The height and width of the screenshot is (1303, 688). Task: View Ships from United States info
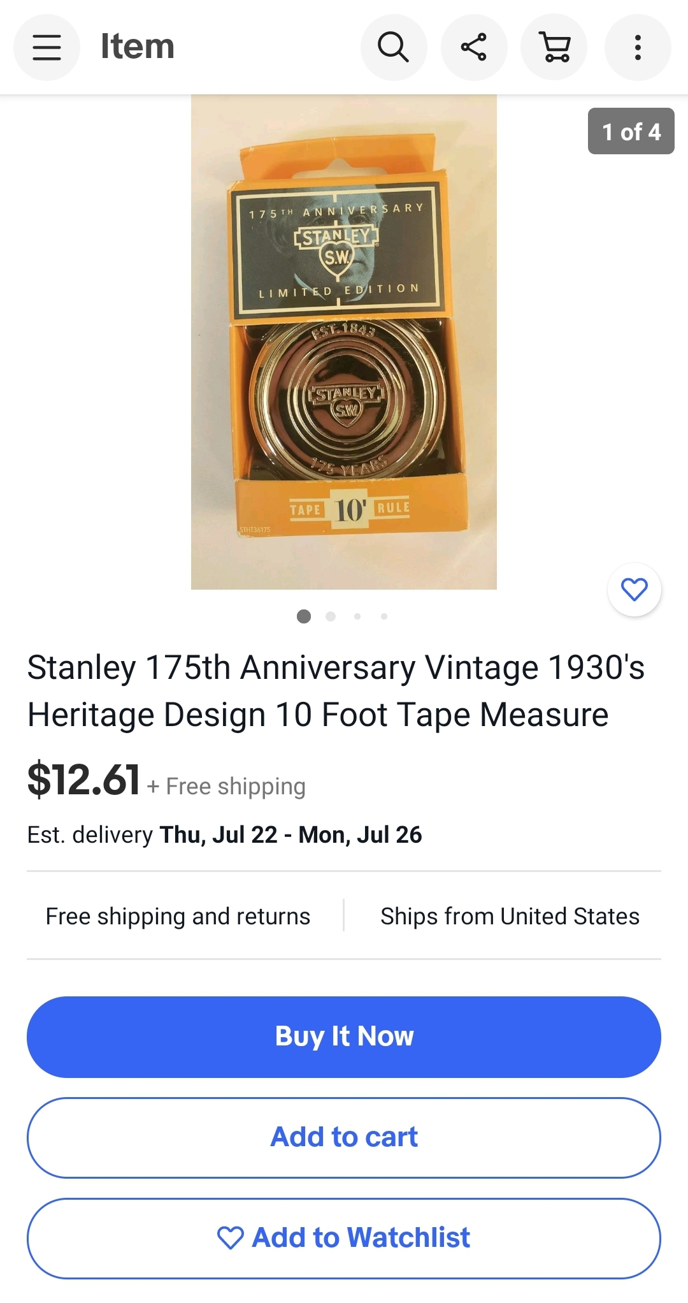click(x=510, y=916)
